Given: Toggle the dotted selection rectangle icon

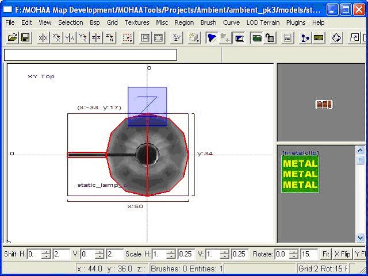Looking at the screenshot, I should [x=128, y=38].
